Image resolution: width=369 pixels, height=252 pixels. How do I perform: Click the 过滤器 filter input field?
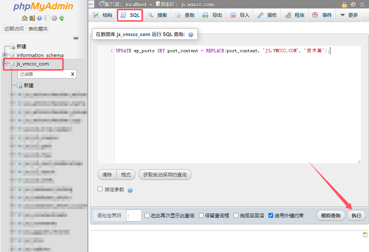pyautogui.click(x=43, y=74)
